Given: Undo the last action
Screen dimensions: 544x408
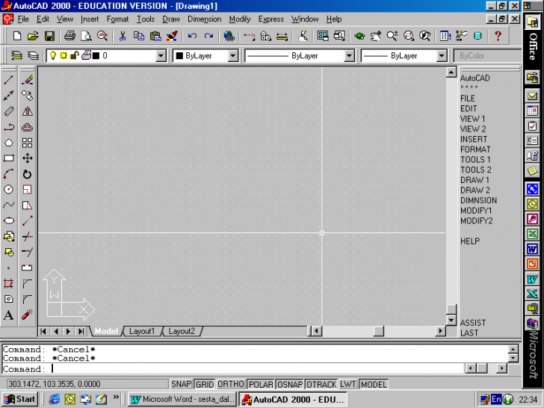Looking at the screenshot, I should [192, 36].
